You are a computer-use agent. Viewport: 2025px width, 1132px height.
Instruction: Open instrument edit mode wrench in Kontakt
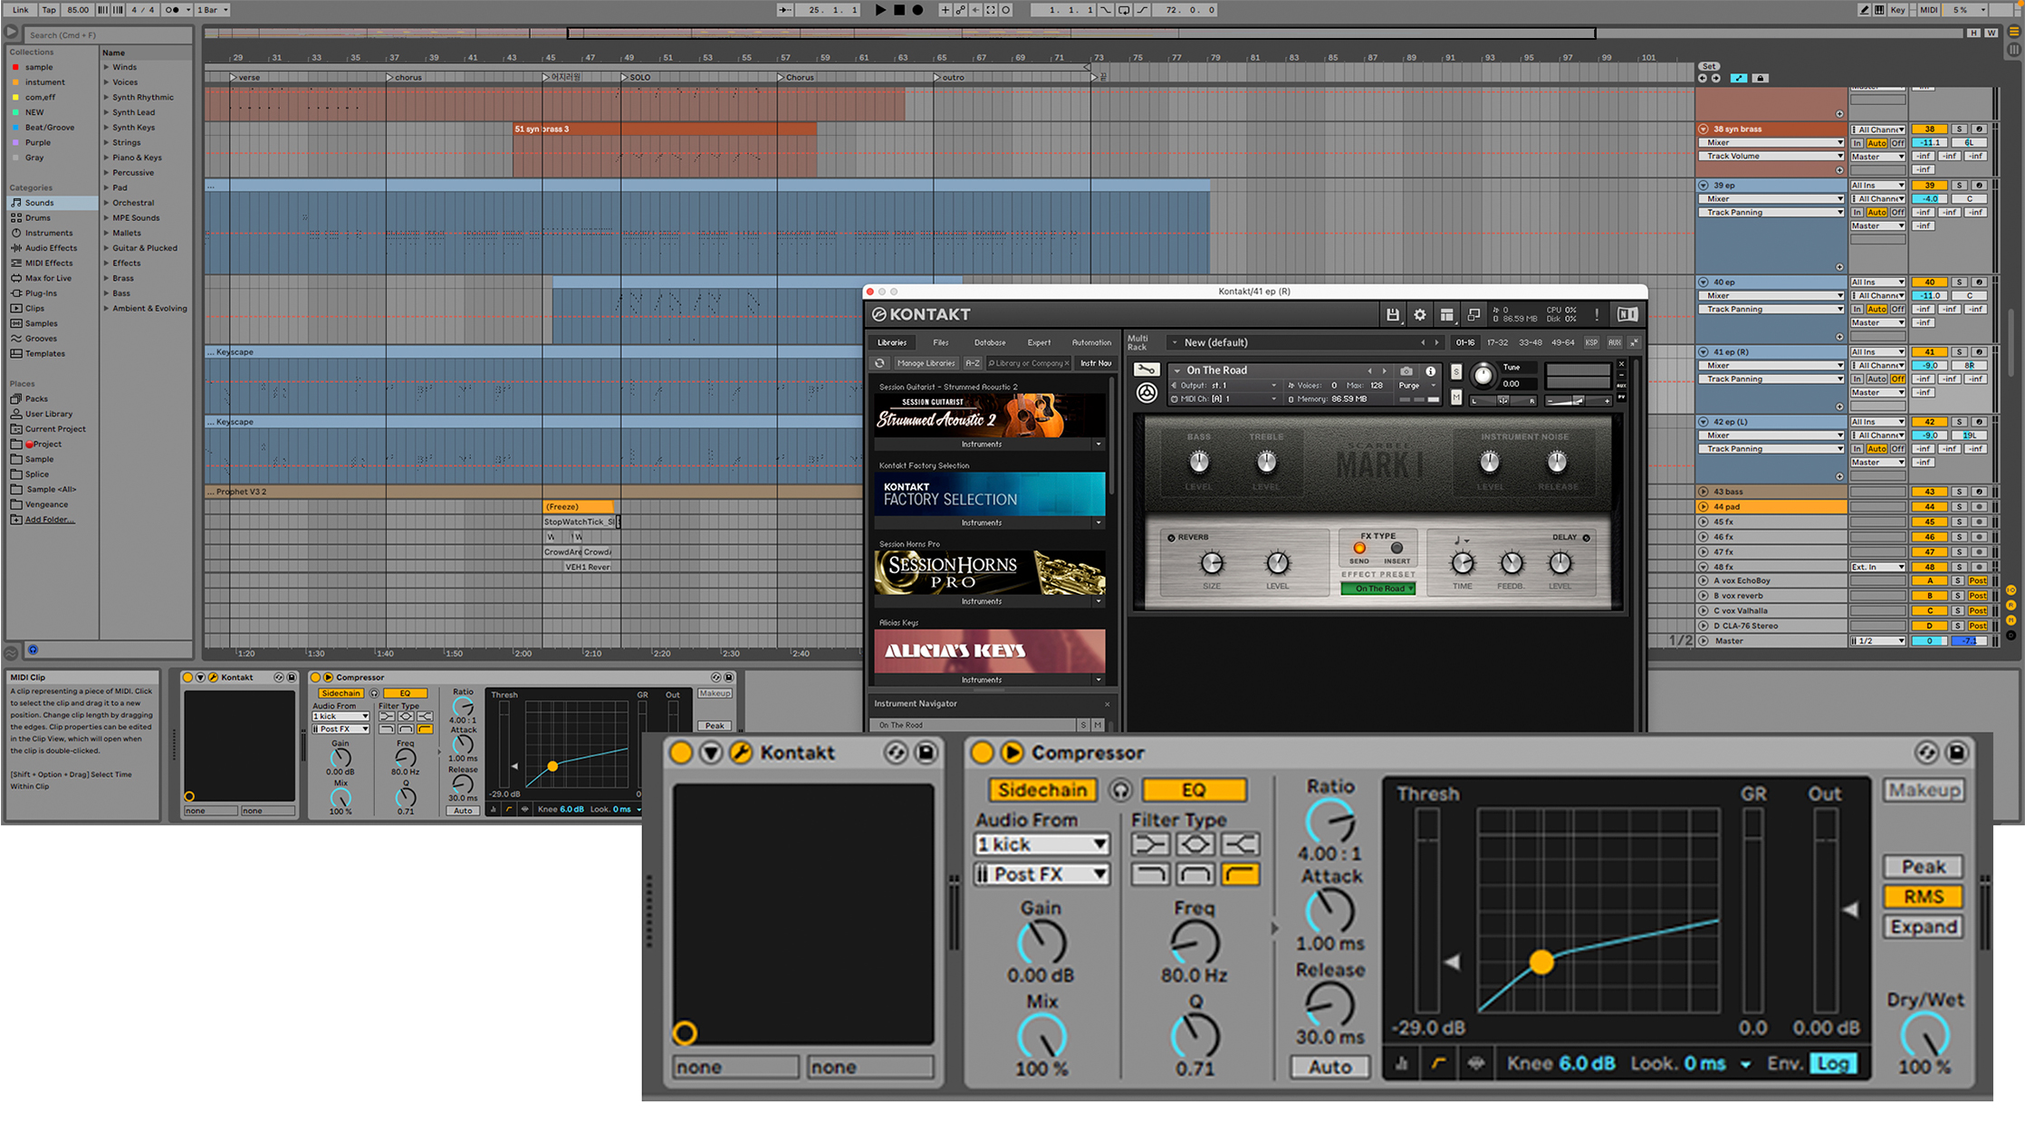[x=1147, y=369]
